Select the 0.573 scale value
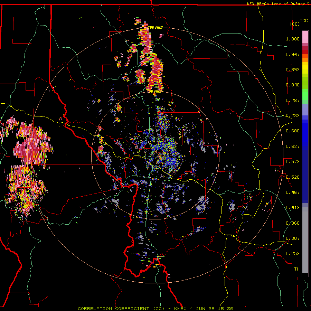This screenshot has height=311, width=311. pyautogui.click(x=293, y=162)
